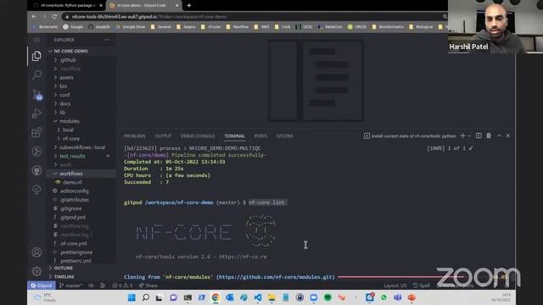
Task: Expand the assets folder
Action: coord(81,77)
